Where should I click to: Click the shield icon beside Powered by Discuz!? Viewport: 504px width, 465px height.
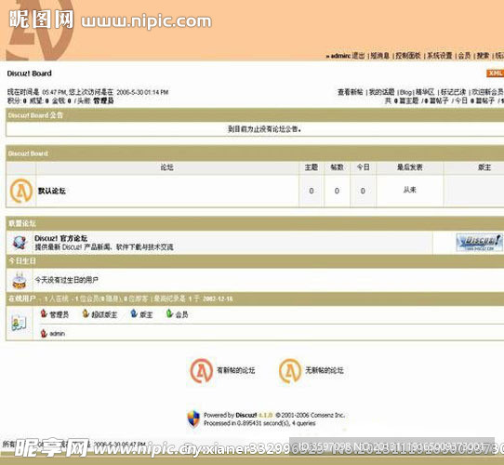193,418
